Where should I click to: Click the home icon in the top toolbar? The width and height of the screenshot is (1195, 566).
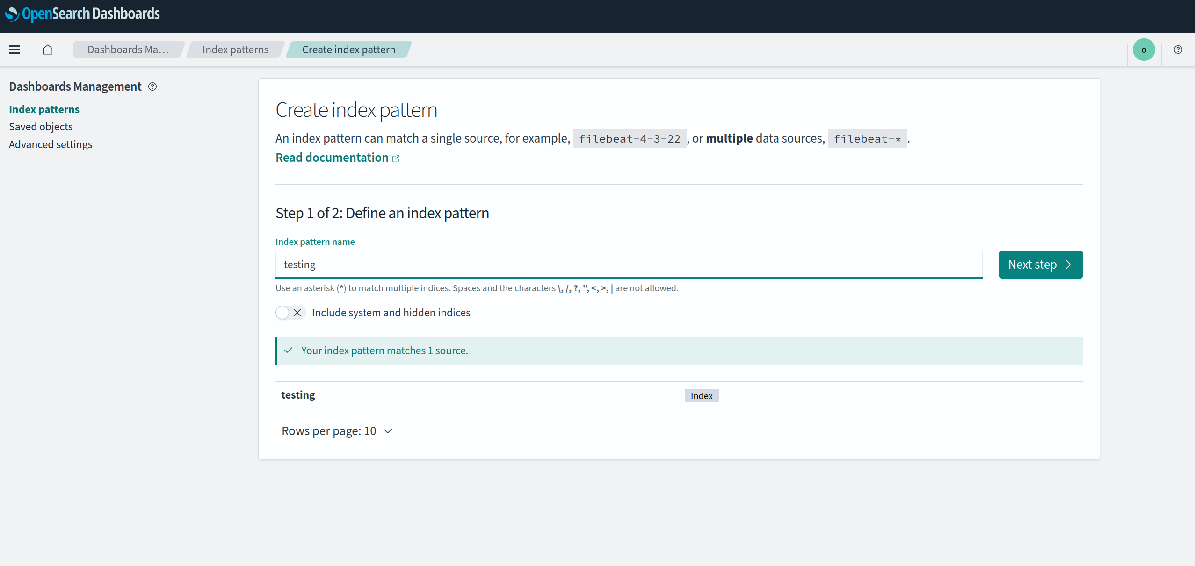47,50
